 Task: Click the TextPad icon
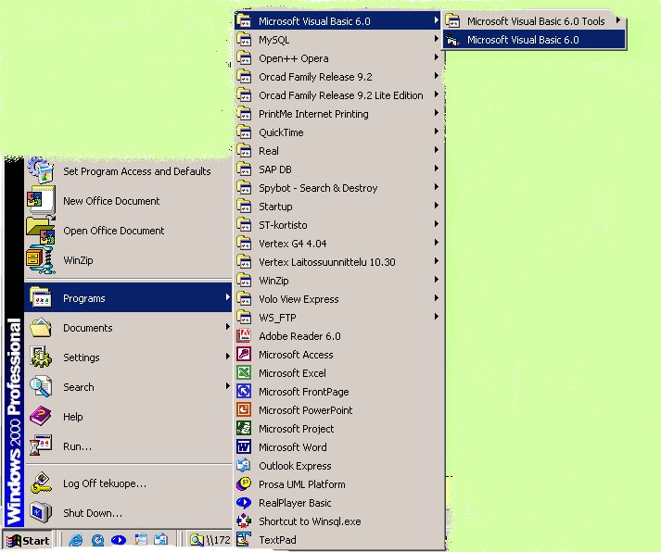click(244, 540)
